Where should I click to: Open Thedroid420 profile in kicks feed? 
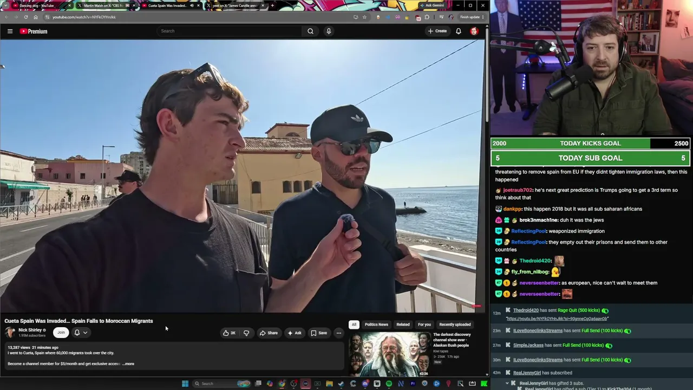click(526, 310)
